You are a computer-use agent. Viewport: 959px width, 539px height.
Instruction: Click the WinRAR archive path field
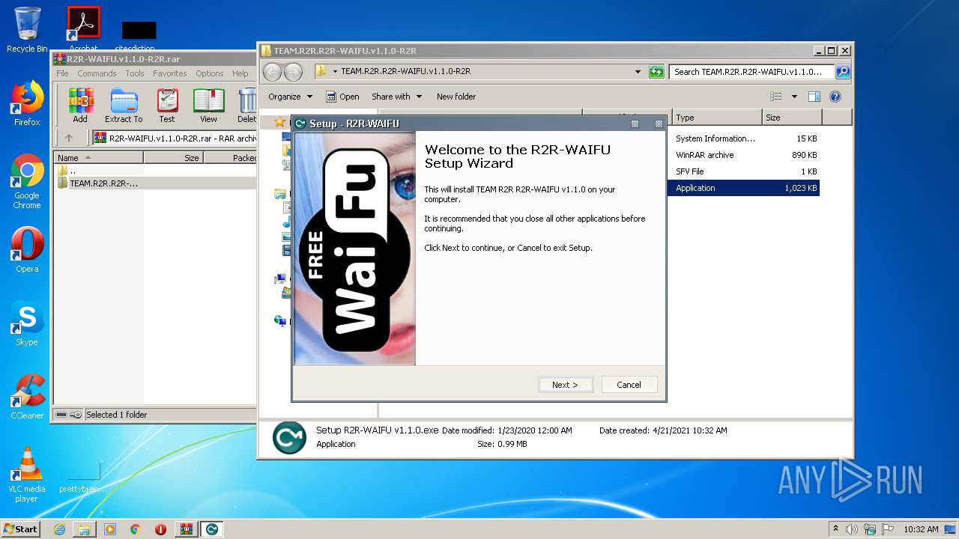coord(175,138)
